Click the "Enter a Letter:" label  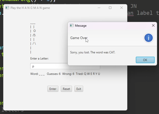pos(39,59)
